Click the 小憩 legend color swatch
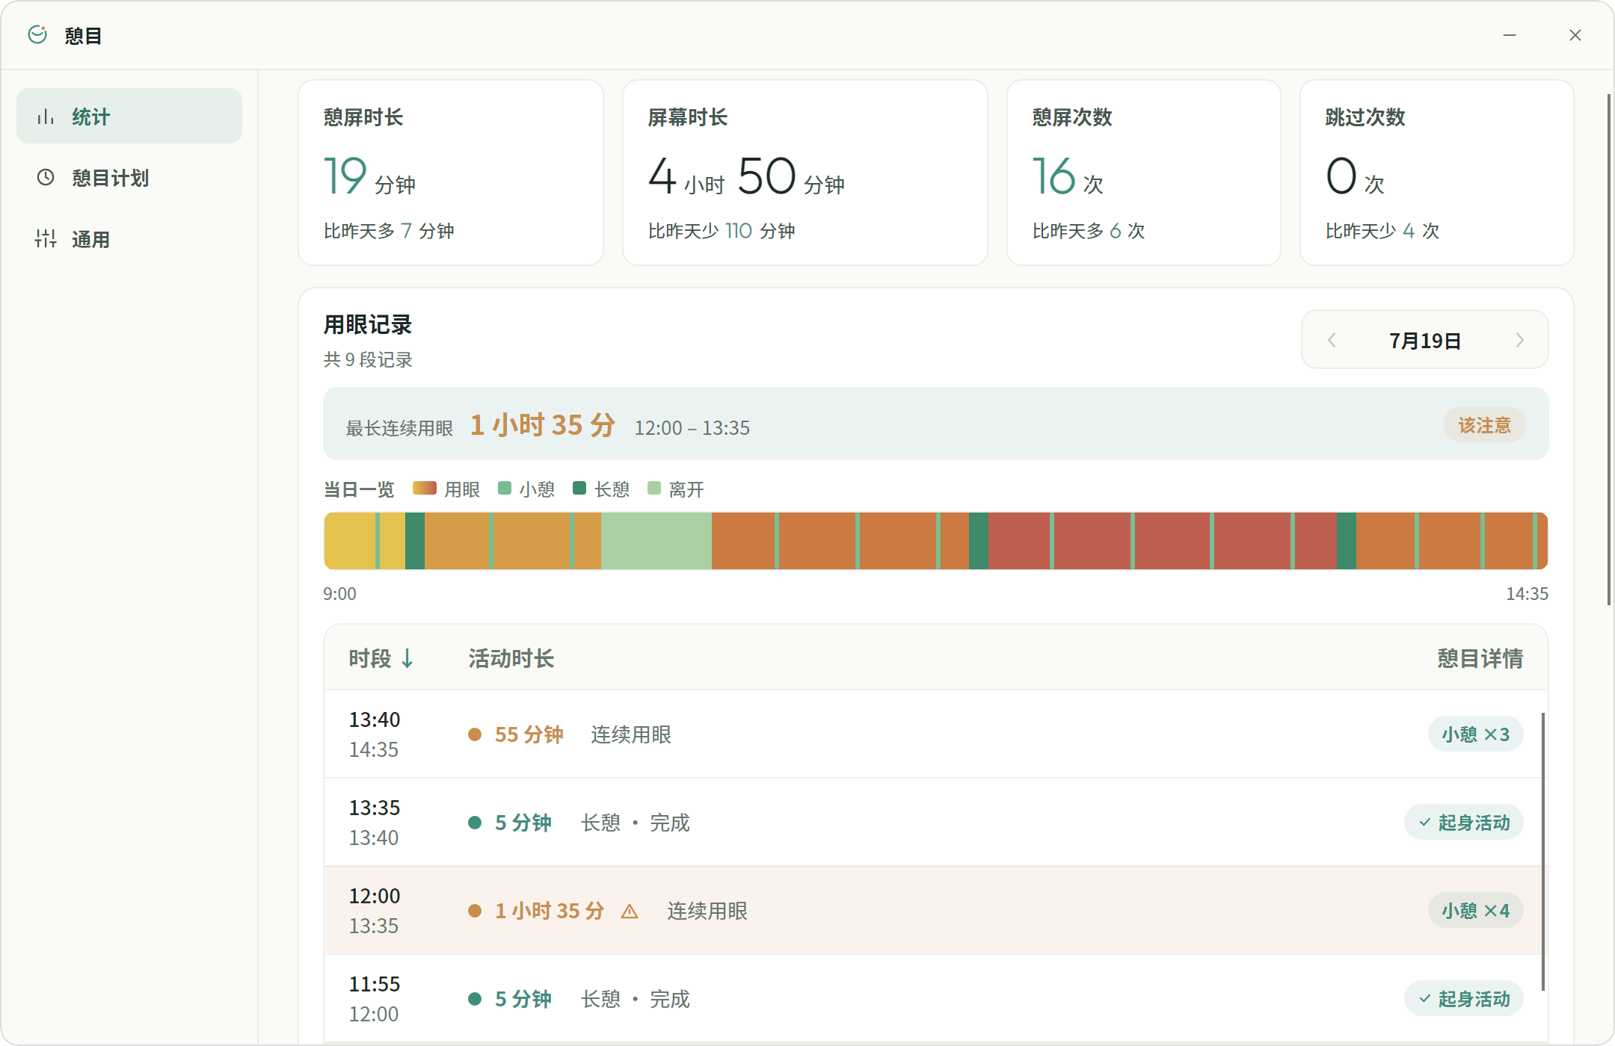 [505, 489]
